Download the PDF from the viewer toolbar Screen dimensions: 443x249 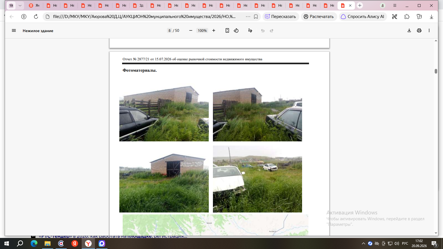coord(409,30)
